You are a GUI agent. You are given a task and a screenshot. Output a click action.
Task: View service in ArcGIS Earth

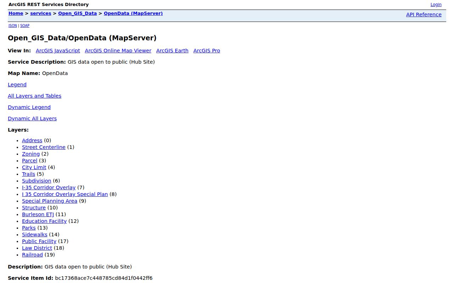tap(172, 51)
